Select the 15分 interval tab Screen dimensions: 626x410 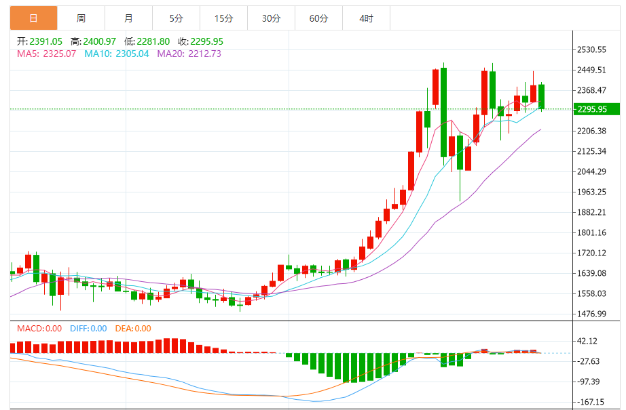[223, 18]
